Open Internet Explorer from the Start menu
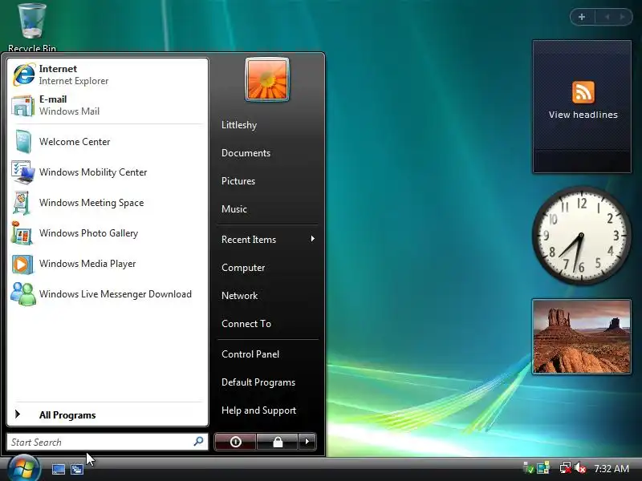Image resolution: width=642 pixels, height=481 pixels. click(108, 75)
